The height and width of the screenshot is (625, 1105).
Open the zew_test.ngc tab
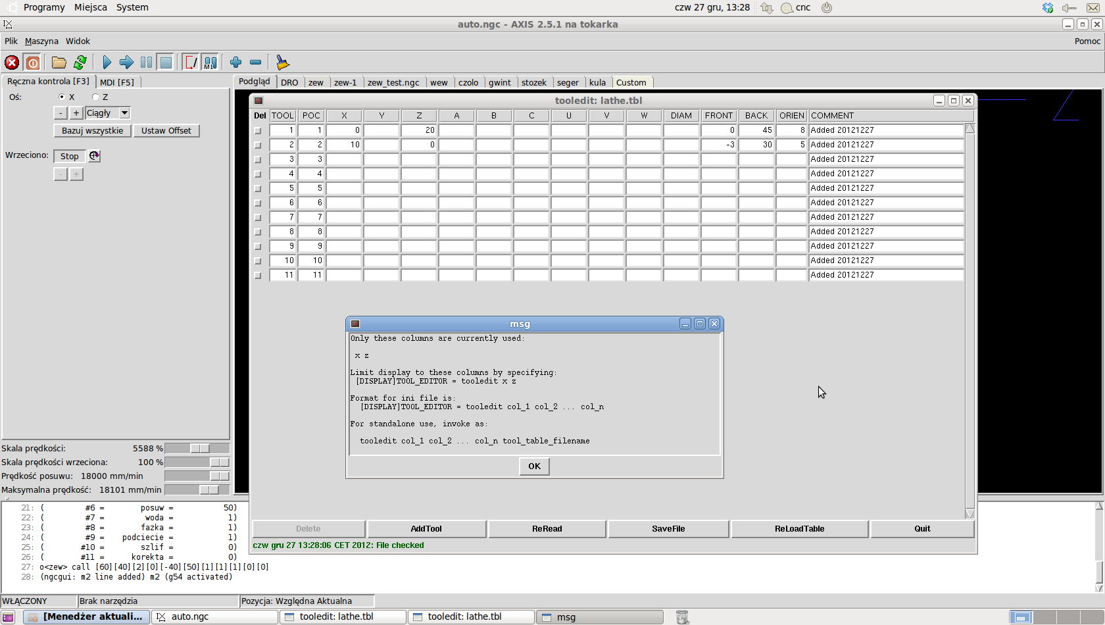pyautogui.click(x=393, y=82)
